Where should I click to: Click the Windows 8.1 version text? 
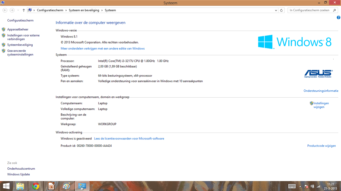[69, 37]
